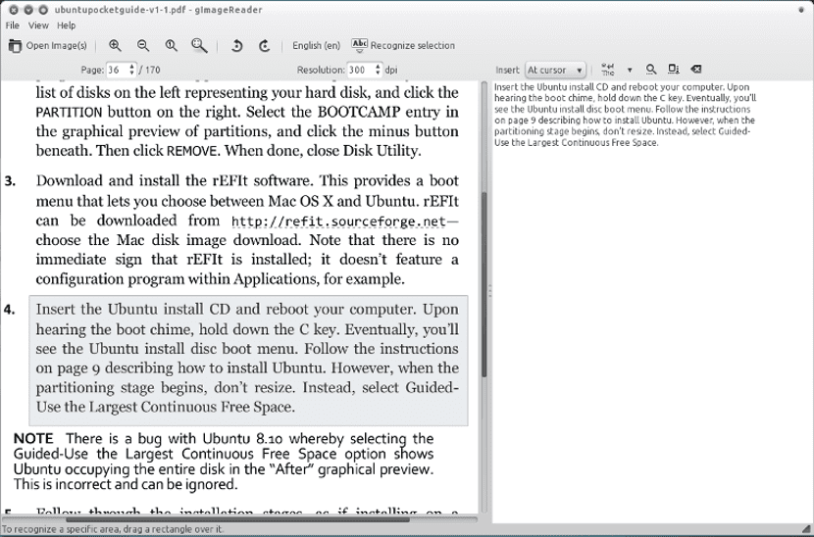814x537 pixels.
Task: Click the vertical scrollbar of the page view
Action: [x=483, y=284]
